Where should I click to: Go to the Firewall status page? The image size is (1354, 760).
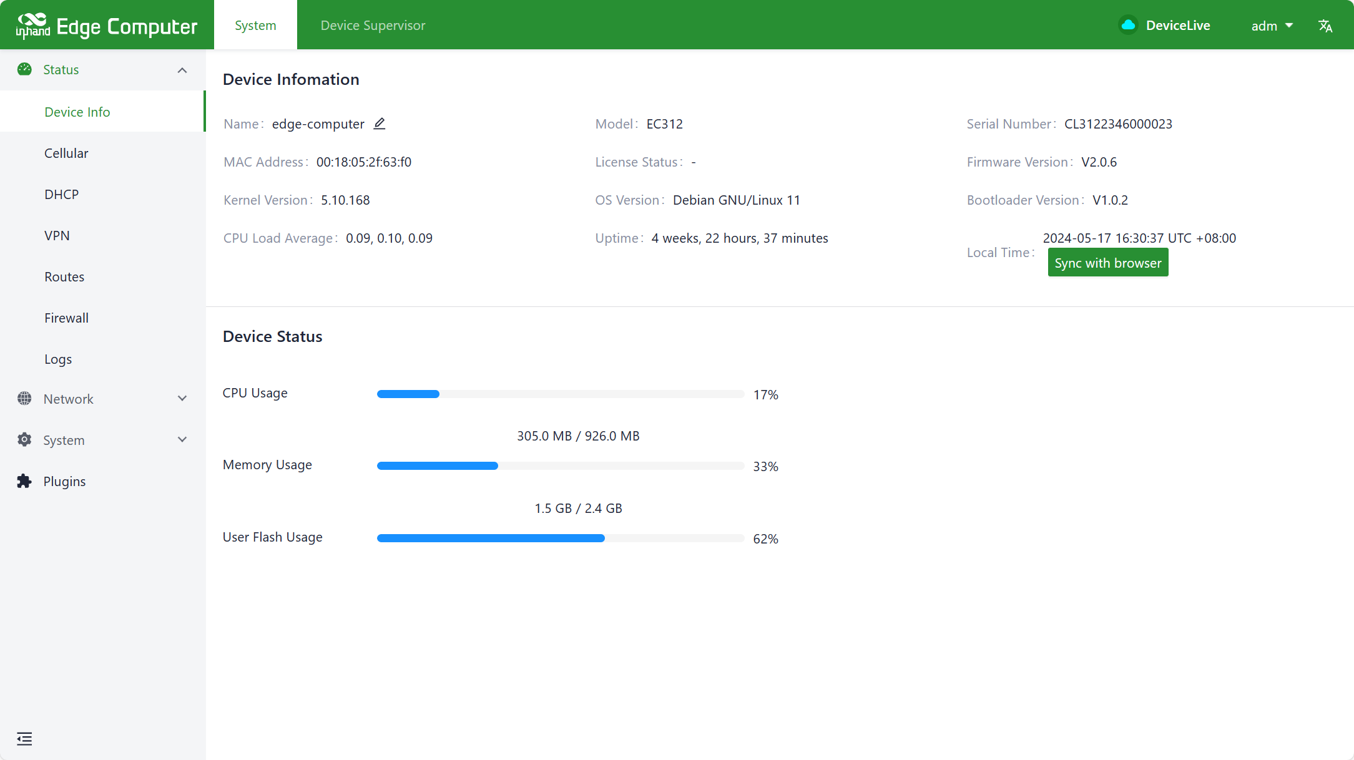click(66, 318)
